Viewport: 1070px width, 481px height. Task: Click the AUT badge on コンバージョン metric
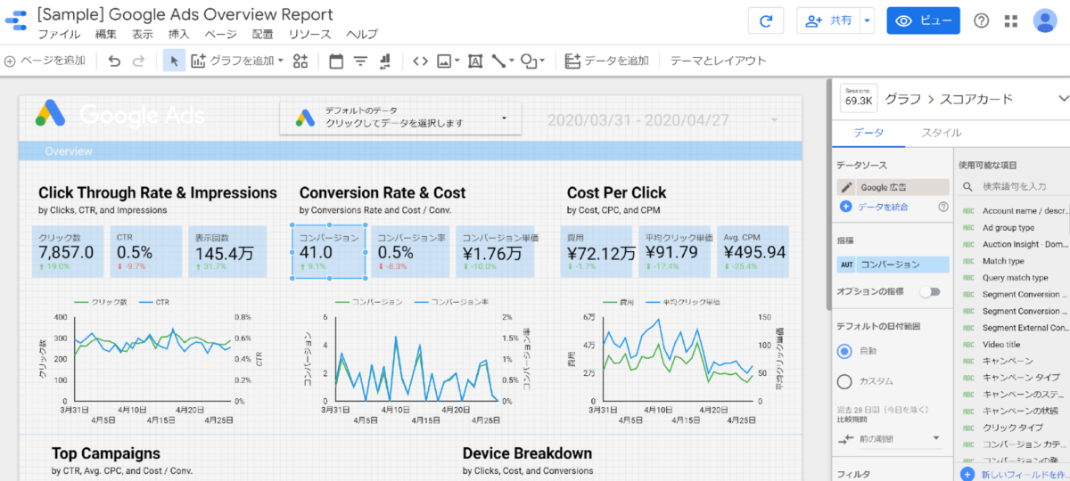click(x=847, y=265)
